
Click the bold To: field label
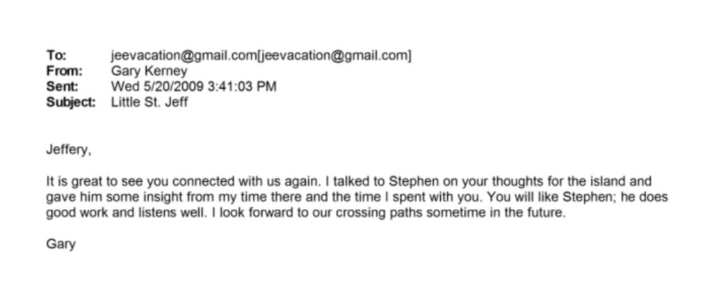(x=56, y=56)
